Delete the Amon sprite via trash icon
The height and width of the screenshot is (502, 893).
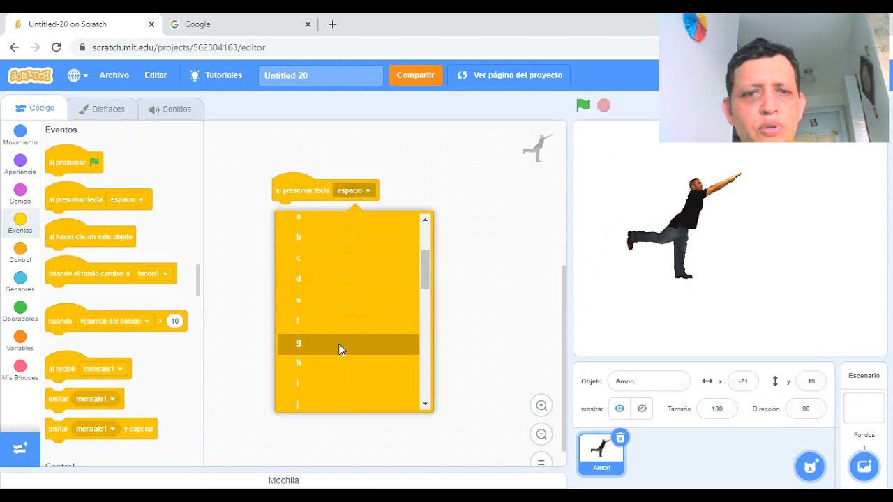(620, 437)
